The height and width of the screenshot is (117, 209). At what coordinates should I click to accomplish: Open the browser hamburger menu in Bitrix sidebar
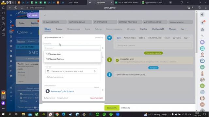(x=11, y=15)
